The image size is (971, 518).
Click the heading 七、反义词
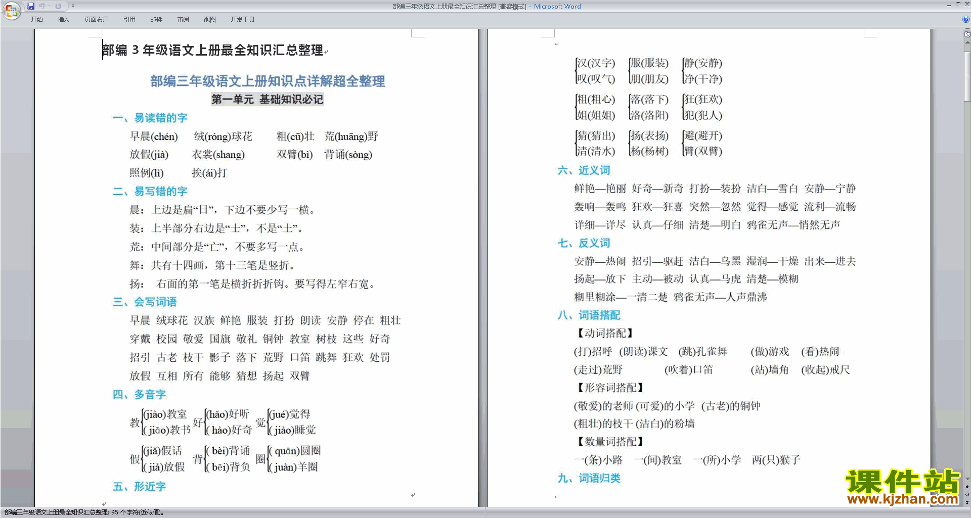[x=584, y=243]
